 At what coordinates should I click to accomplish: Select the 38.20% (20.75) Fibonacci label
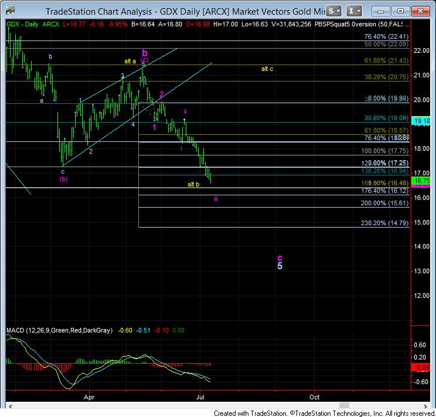click(386, 77)
